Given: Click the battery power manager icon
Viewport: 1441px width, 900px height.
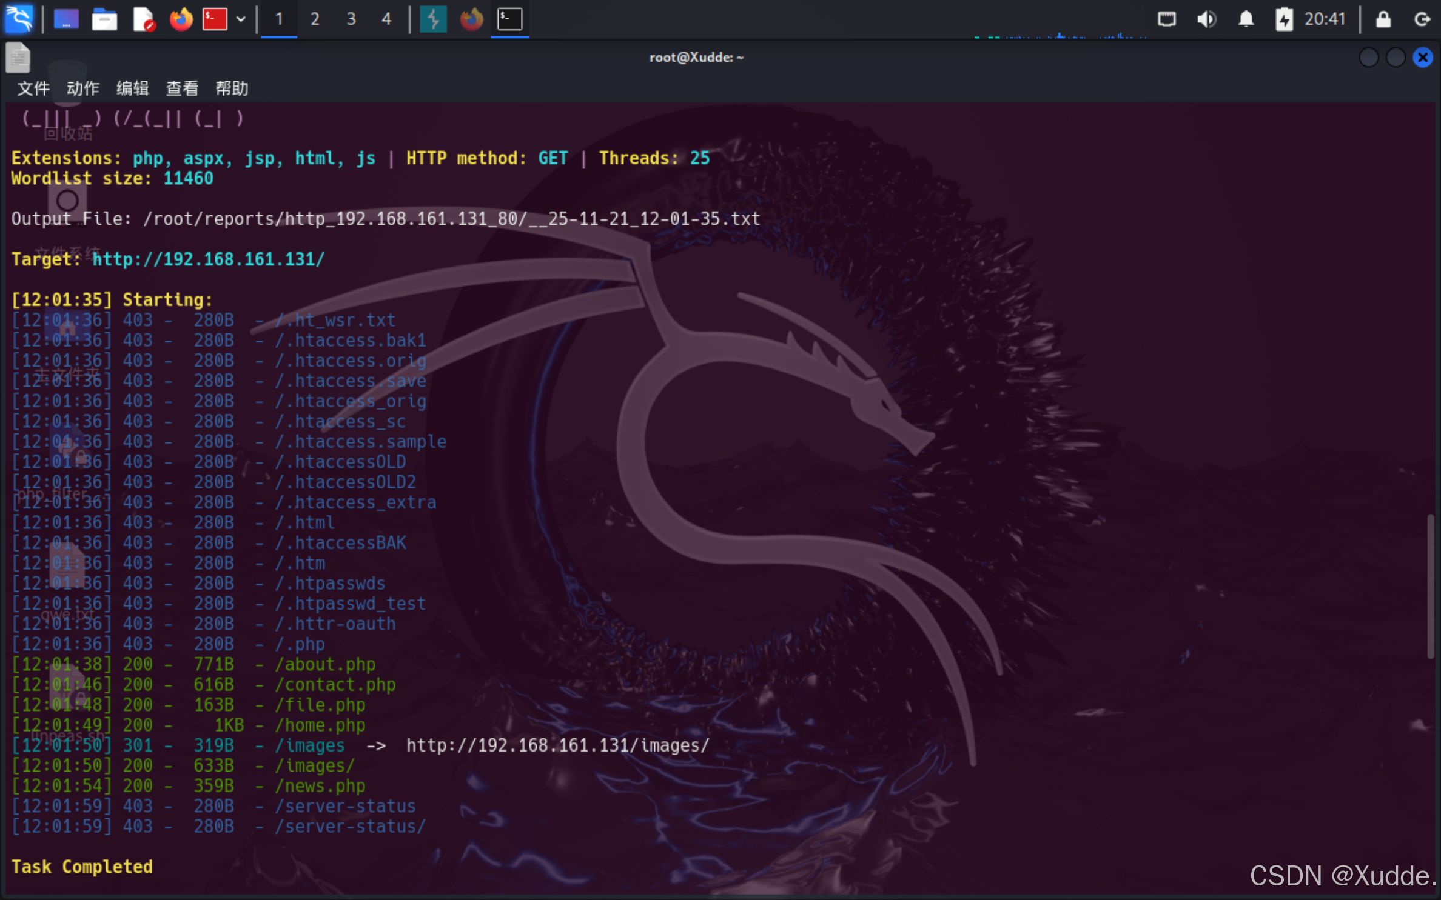Looking at the screenshot, I should coord(1283,19).
